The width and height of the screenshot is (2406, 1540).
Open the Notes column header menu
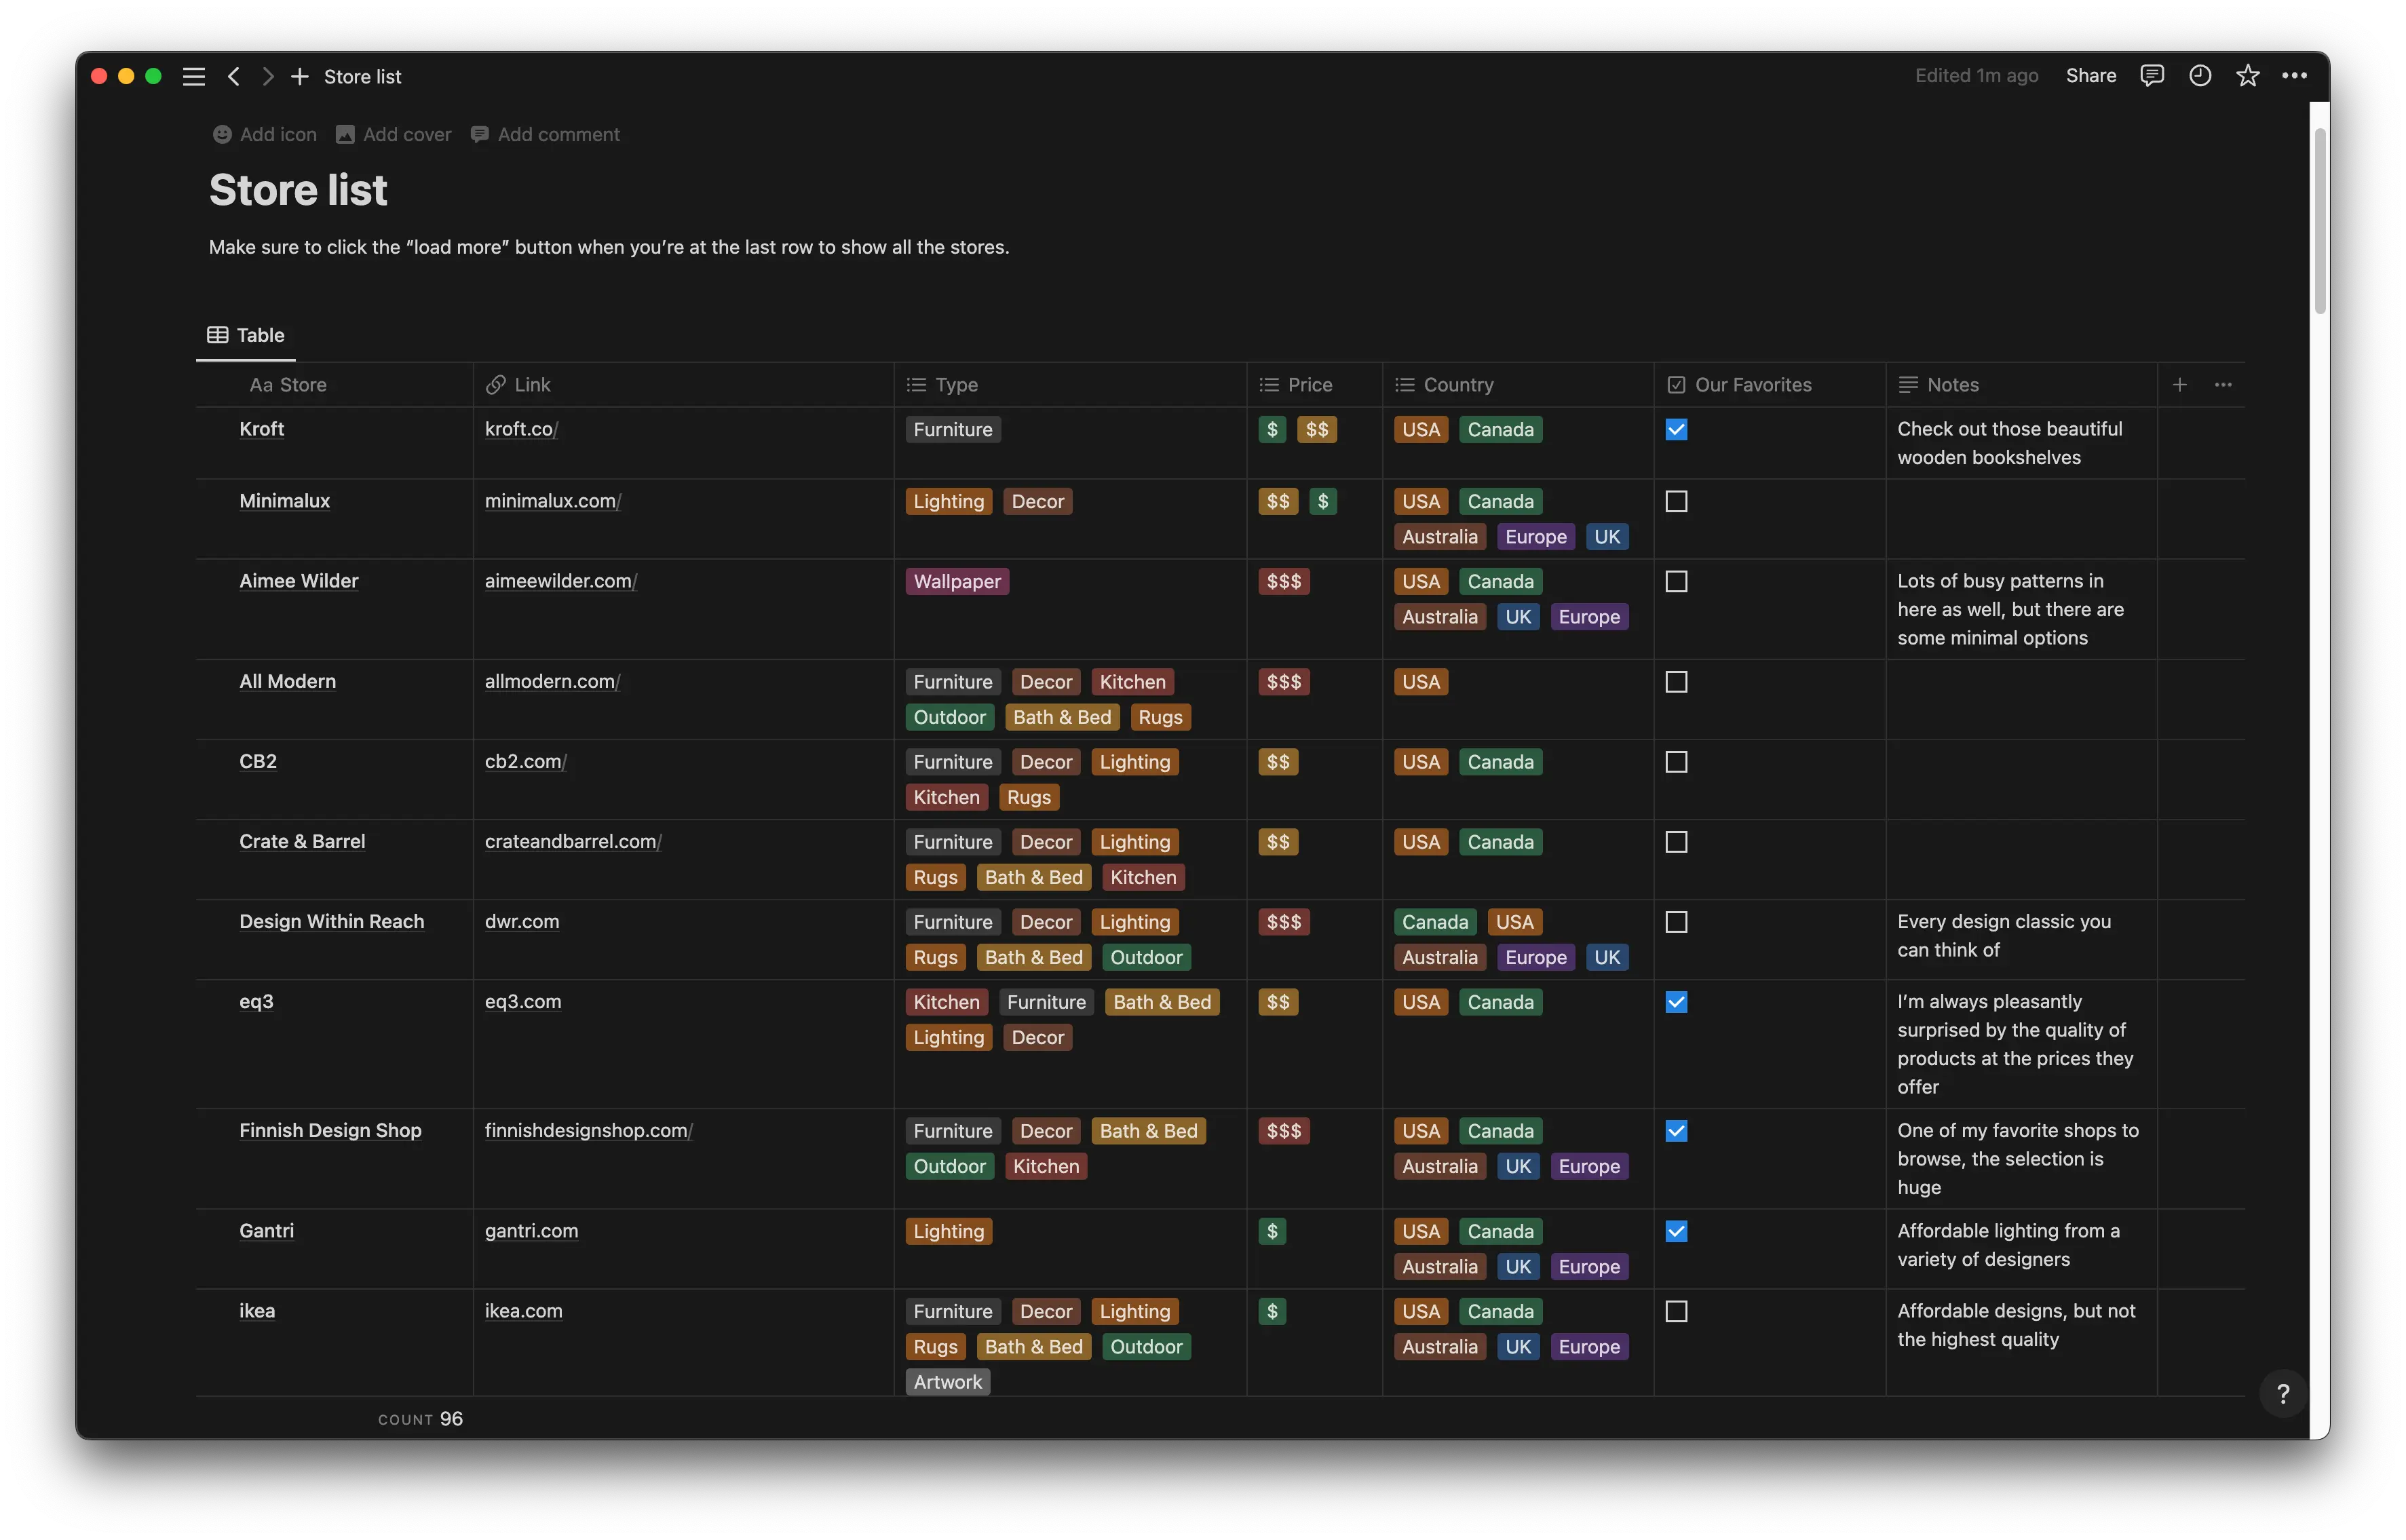pyautogui.click(x=2022, y=385)
